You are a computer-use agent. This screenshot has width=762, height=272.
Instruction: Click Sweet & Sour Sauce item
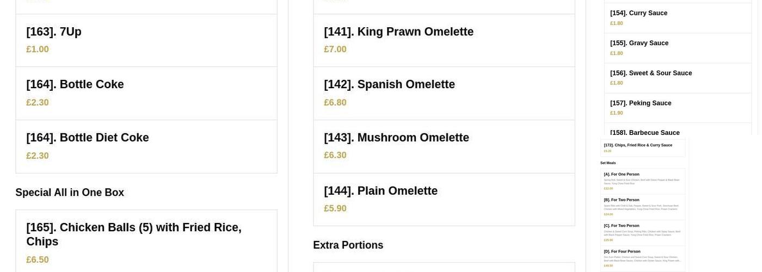[651, 73]
